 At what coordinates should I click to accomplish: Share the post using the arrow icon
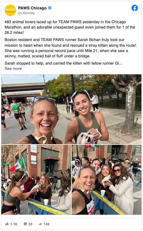pyautogui.click(x=40, y=224)
